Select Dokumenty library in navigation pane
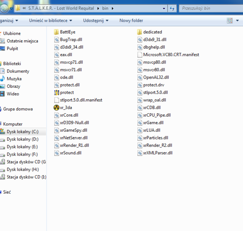Viewport: 243px width, 231px height. [18, 71]
